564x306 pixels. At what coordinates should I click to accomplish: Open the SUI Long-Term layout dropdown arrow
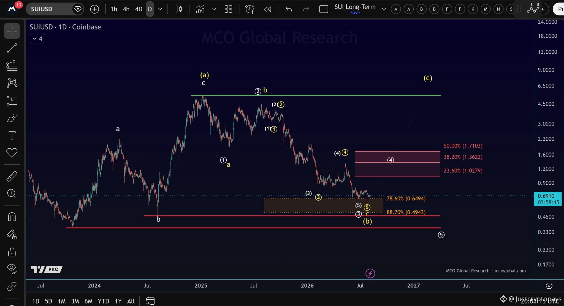pos(384,9)
